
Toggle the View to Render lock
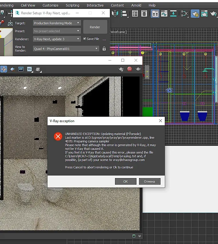tap(104, 49)
